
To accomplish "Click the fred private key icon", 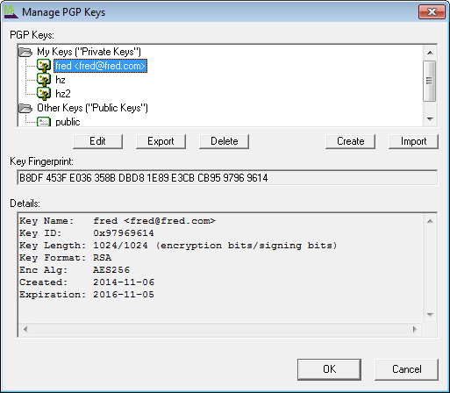I will (x=44, y=66).
